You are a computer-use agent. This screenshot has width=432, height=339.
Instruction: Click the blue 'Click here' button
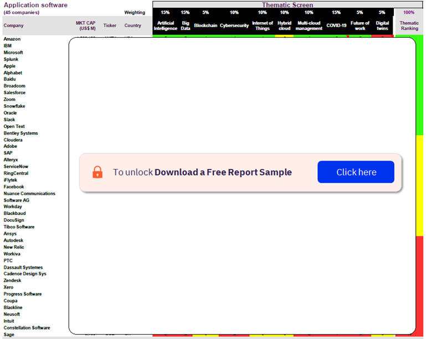[x=356, y=172]
